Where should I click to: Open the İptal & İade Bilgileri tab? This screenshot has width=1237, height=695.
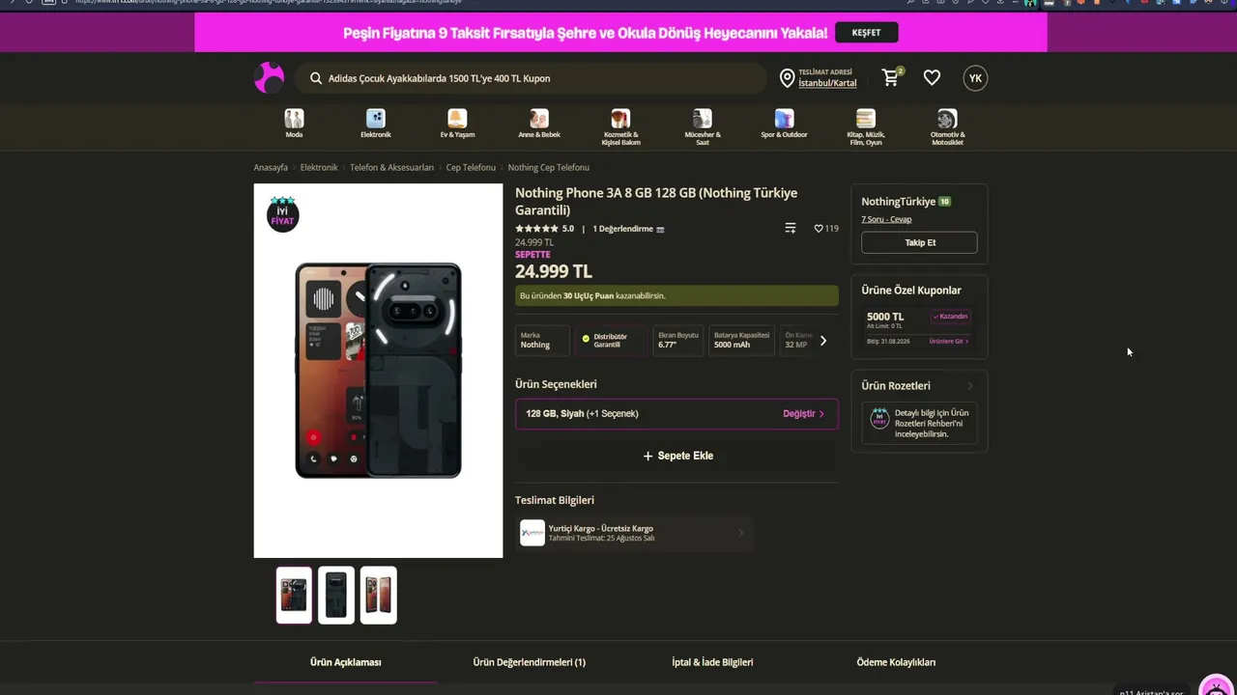pyautogui.click(x=712, y=662)
